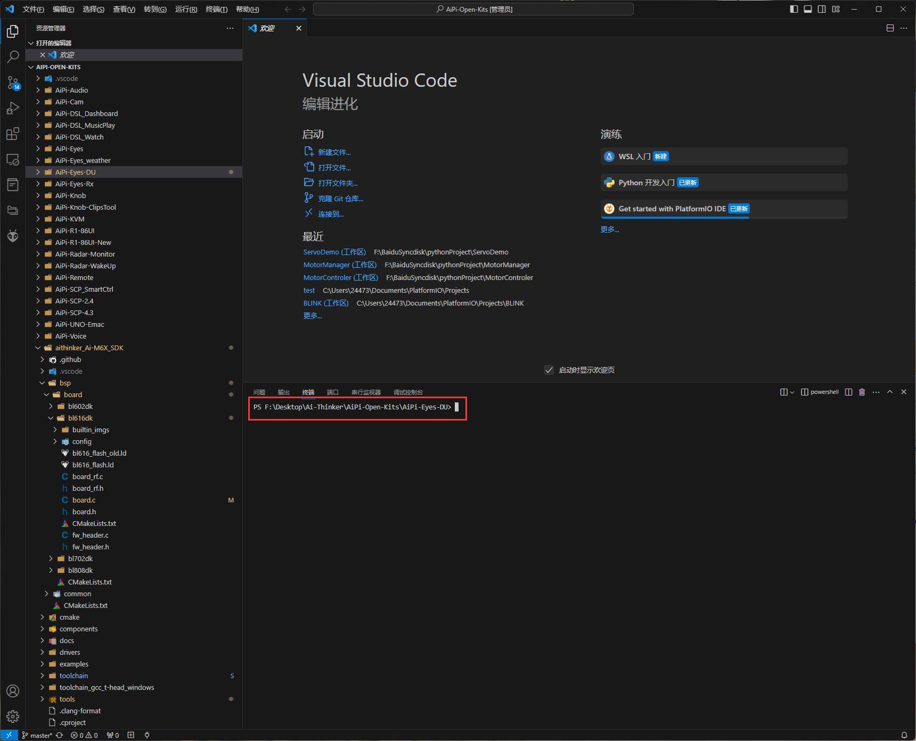Open the Help menu

[247, 9]
